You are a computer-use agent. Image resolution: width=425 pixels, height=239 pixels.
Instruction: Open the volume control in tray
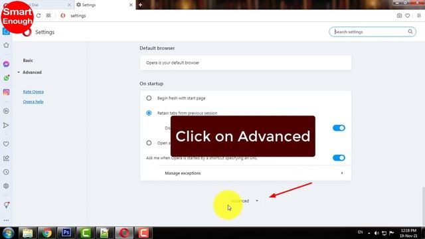coord(377,233)
